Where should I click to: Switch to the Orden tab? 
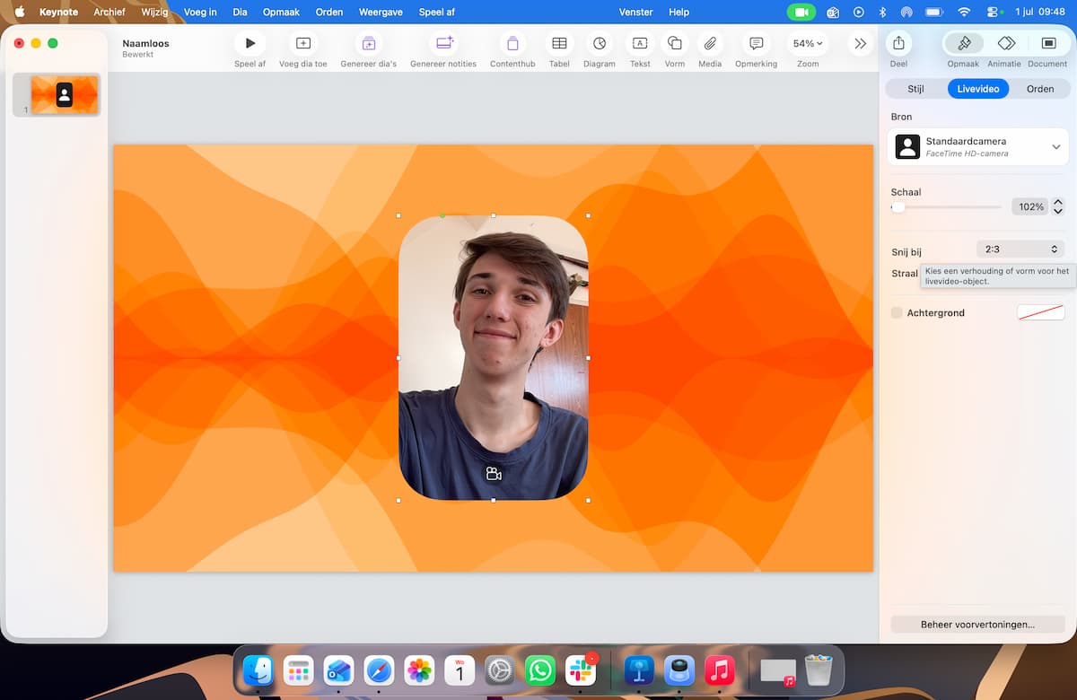(x=1040, y=89)
